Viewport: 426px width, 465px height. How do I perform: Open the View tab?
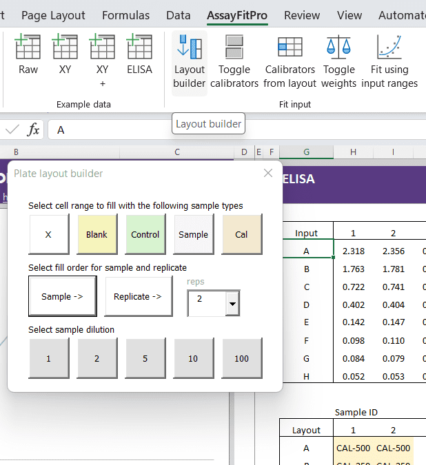349,15
